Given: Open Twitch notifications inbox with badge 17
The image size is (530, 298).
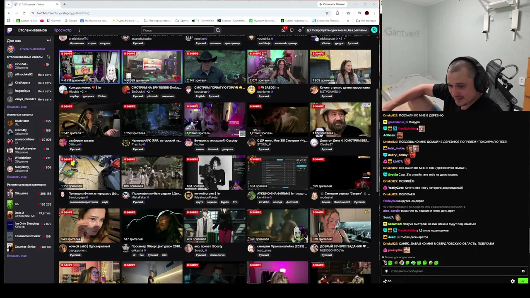Looking at the screenshot, I should point(284,30).
